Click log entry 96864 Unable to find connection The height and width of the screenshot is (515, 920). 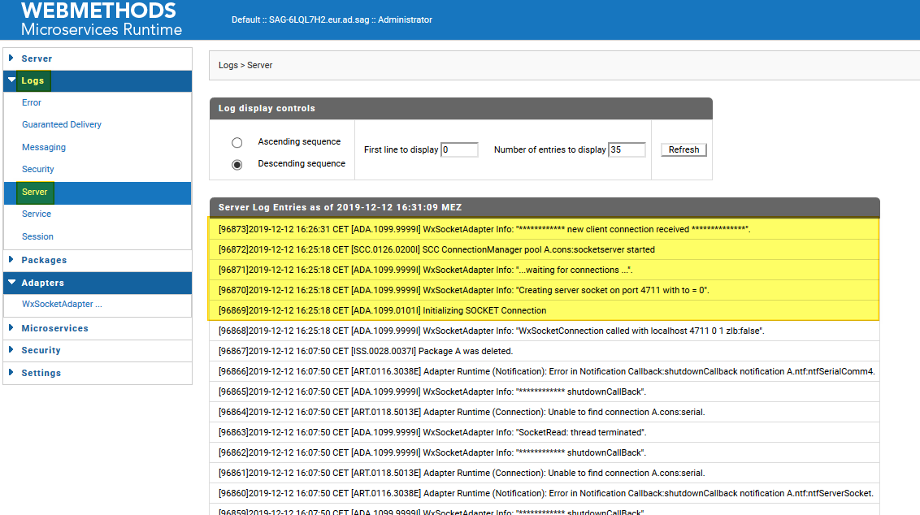[544, 412]
